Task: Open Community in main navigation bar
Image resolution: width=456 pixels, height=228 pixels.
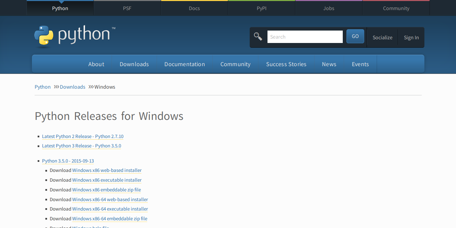Action: pyautogui.click(x=235, y=64)
